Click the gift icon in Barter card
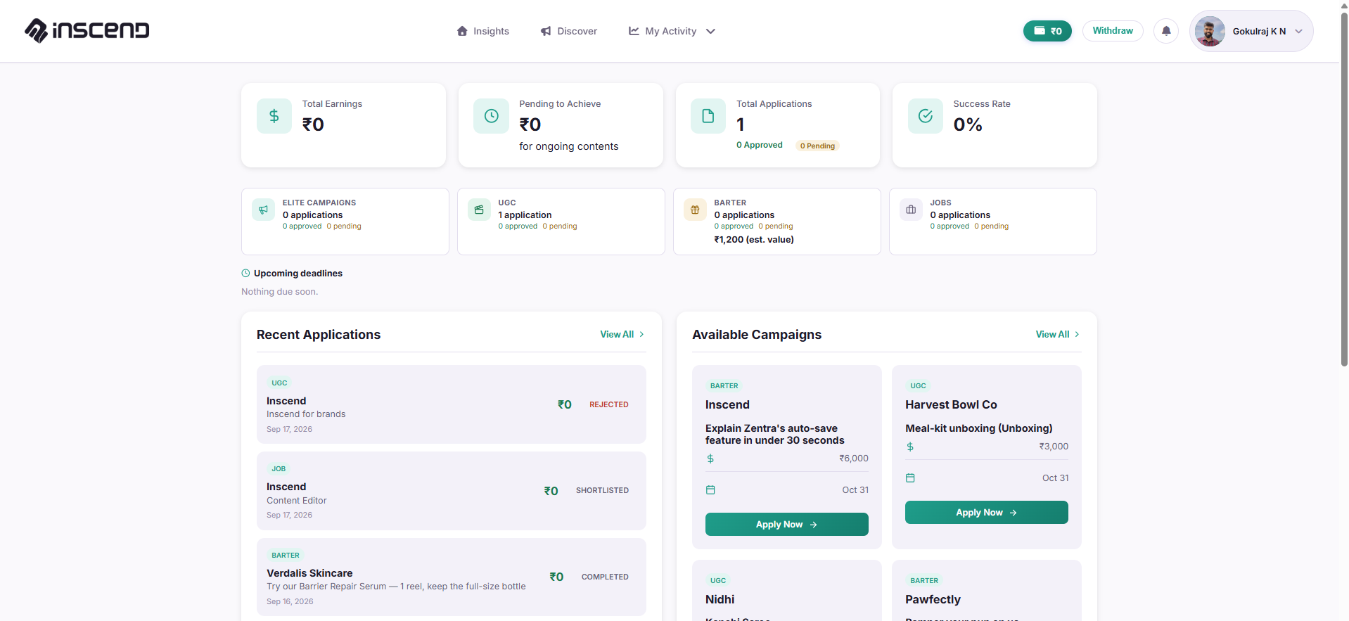 (x=695, y=210)
